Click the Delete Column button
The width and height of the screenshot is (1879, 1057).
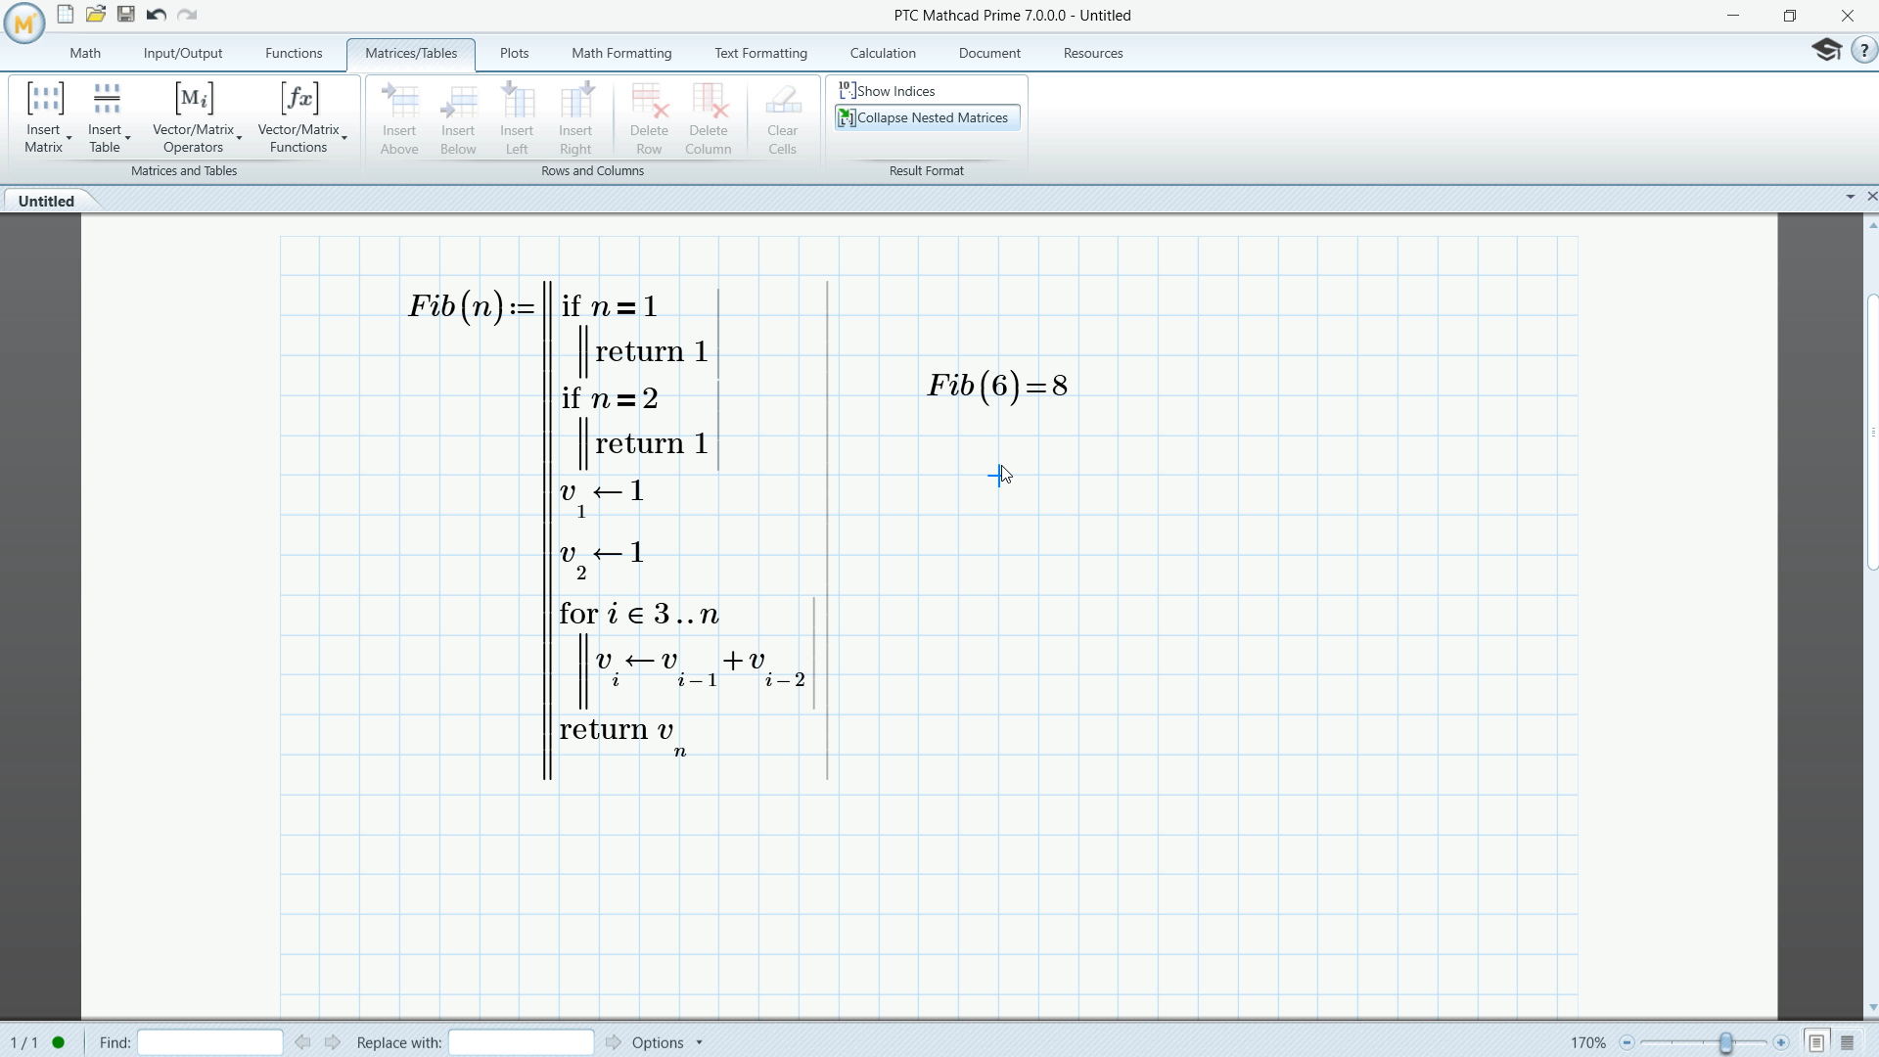pos(708,118)
